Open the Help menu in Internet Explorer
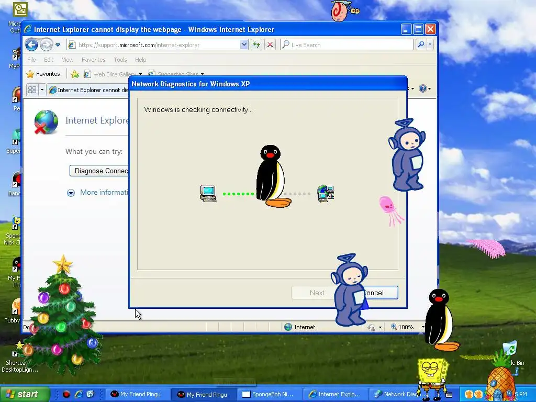The image size is (536, 402). 140,60
